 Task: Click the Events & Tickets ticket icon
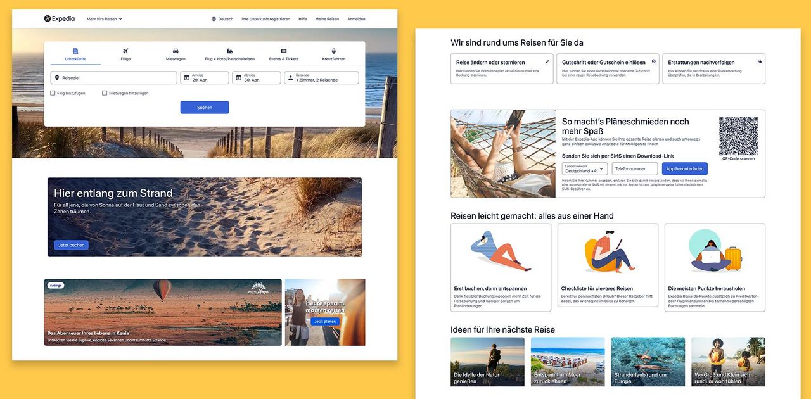point(283,51)
